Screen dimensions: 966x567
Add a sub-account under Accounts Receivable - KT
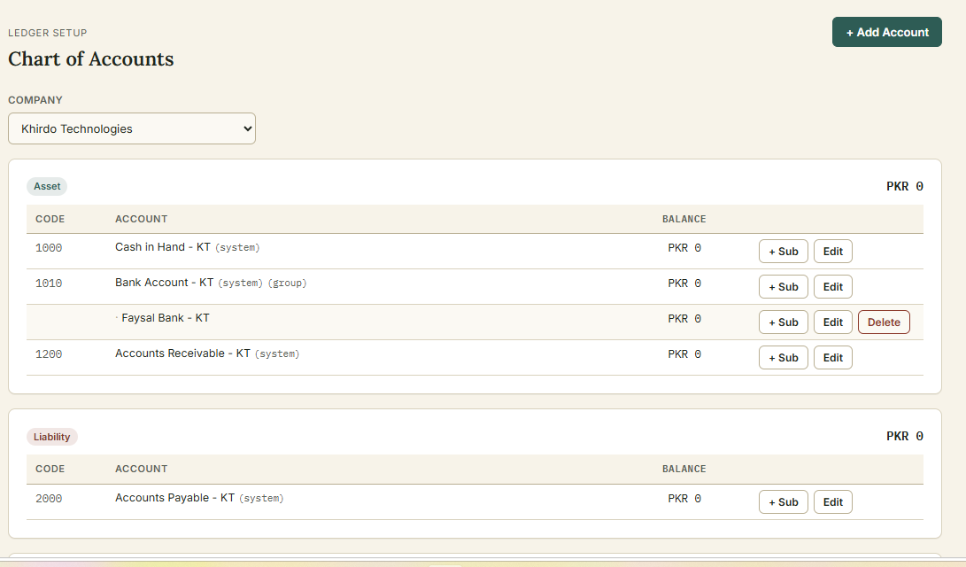click(x=783, y=357)
